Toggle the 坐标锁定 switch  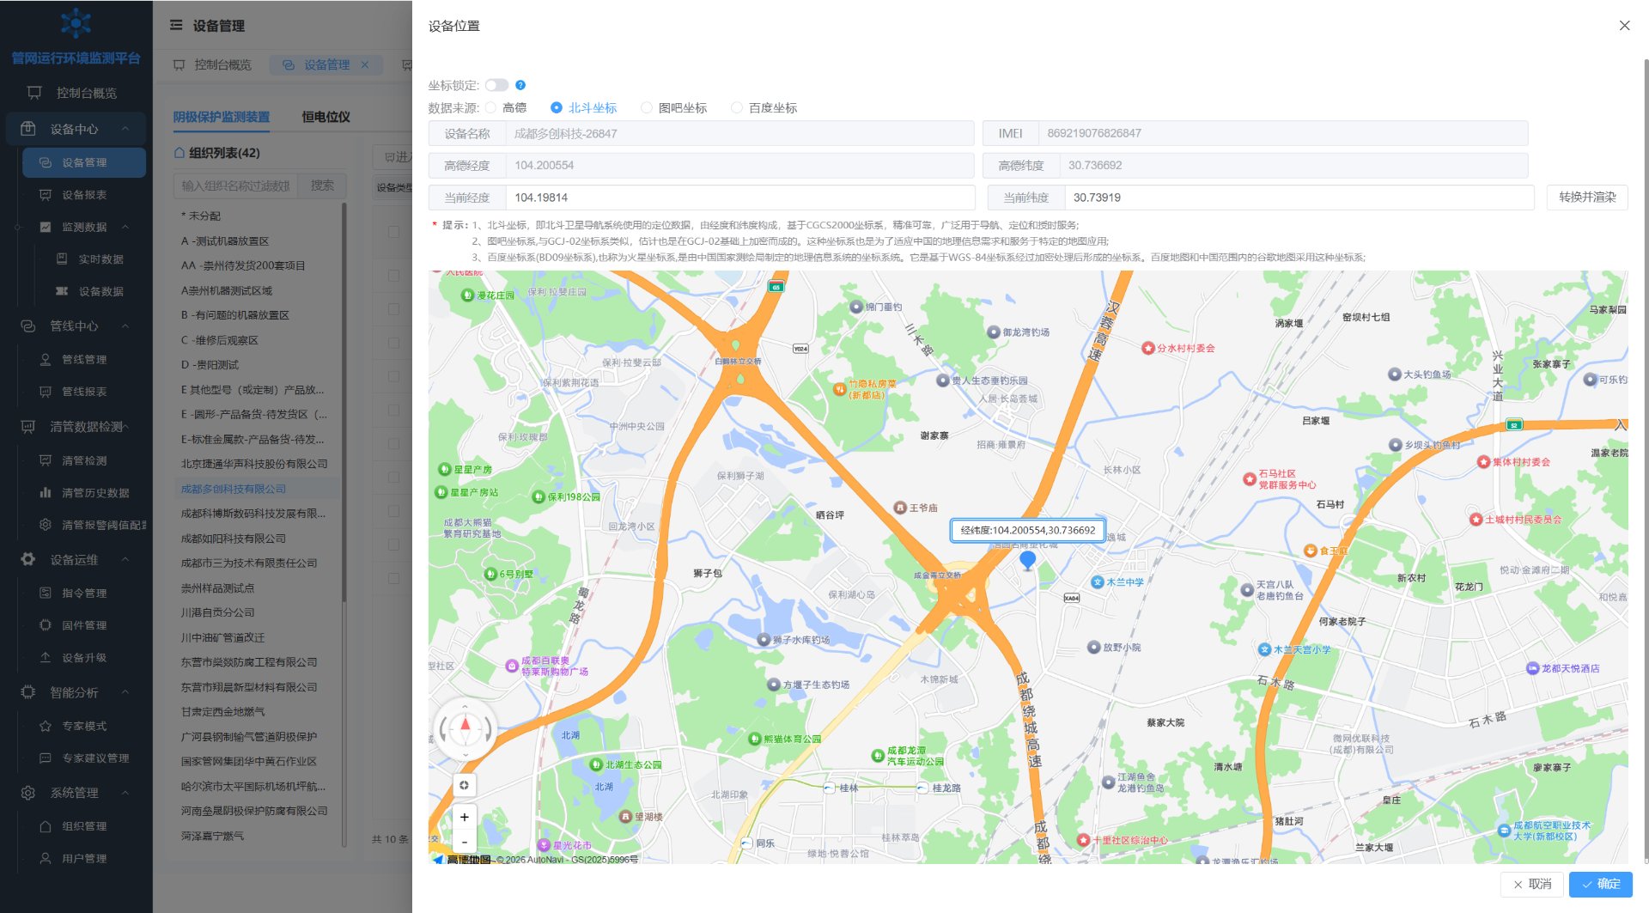496,85
